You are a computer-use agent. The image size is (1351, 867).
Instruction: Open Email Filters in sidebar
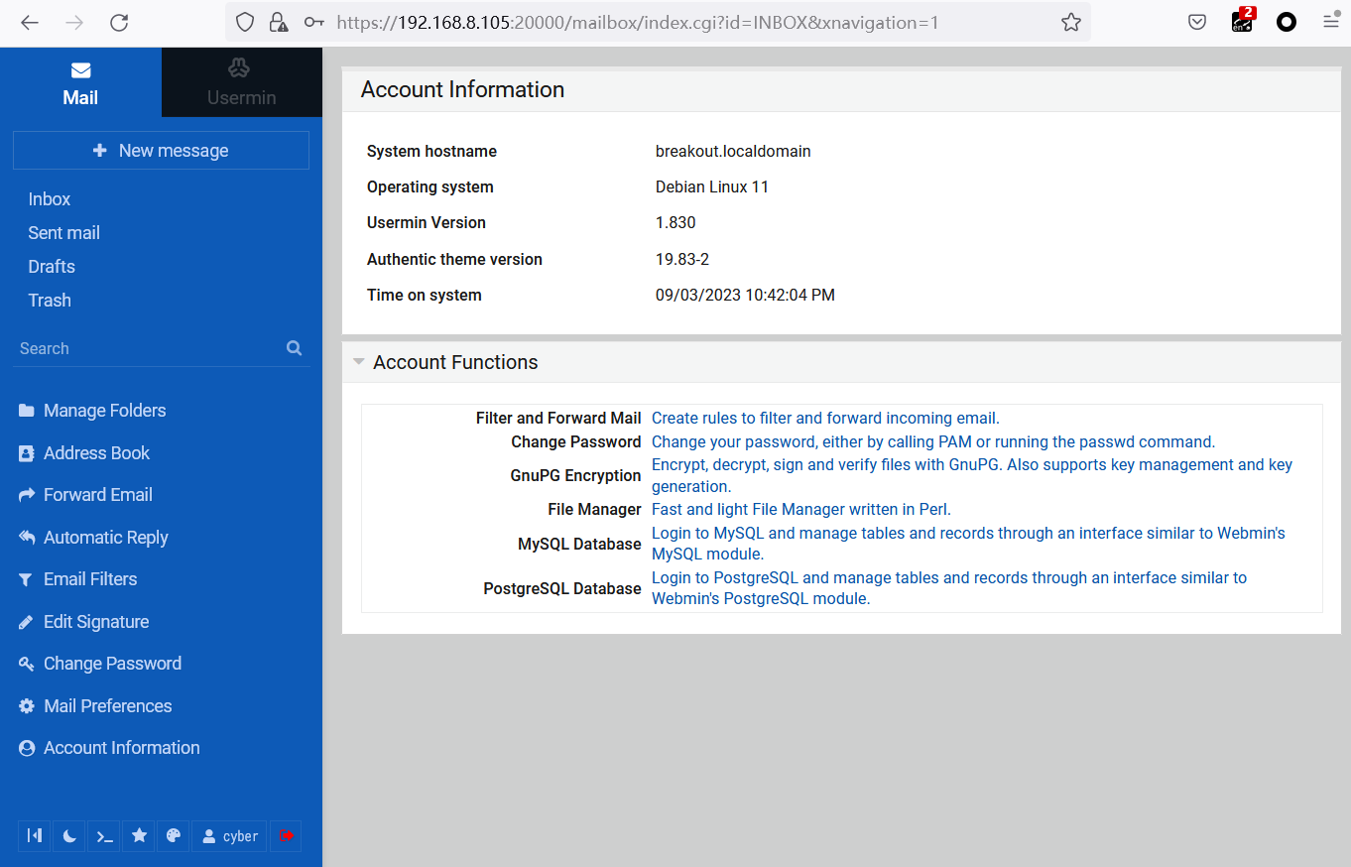90,579
